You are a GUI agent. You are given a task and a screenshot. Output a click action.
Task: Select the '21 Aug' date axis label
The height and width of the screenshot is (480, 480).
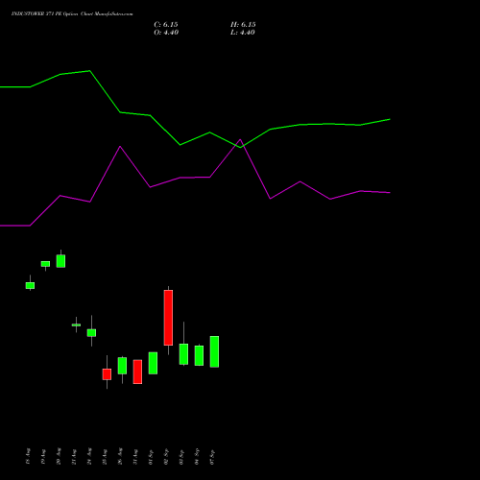pyautogui.click(x=74, y=456)
